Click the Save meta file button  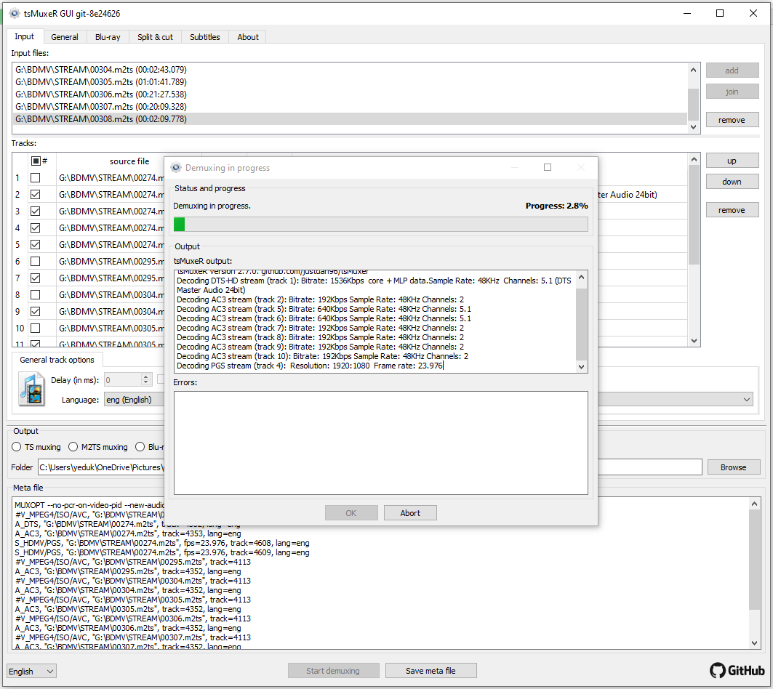pyautogui.click(x=431, y=671)
